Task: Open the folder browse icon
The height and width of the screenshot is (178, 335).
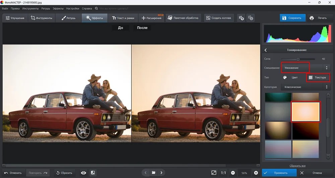Action: 153,173
